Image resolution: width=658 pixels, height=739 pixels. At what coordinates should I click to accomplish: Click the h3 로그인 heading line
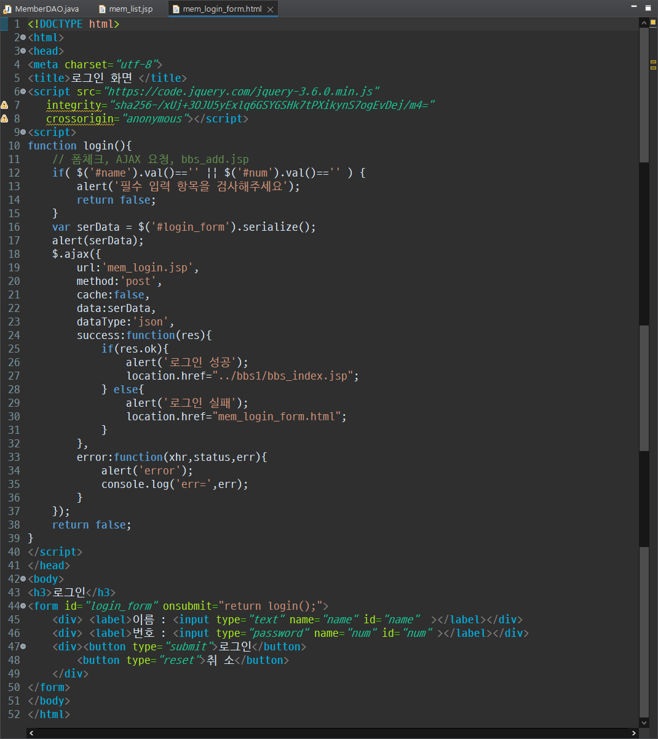click(72, 593)
